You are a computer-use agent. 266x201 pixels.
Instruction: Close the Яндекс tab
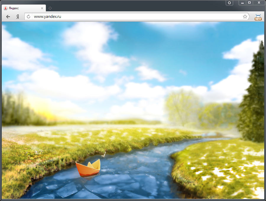click(x=42, y=8)
